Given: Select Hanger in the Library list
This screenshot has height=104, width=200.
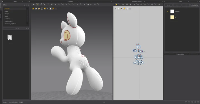Looking at the screenshot, I should (x=7, y=14).
